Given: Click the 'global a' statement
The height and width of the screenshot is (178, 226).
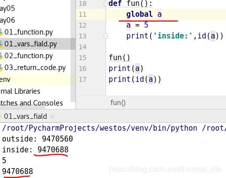Looking at the screenshot, I should (144, 14).
